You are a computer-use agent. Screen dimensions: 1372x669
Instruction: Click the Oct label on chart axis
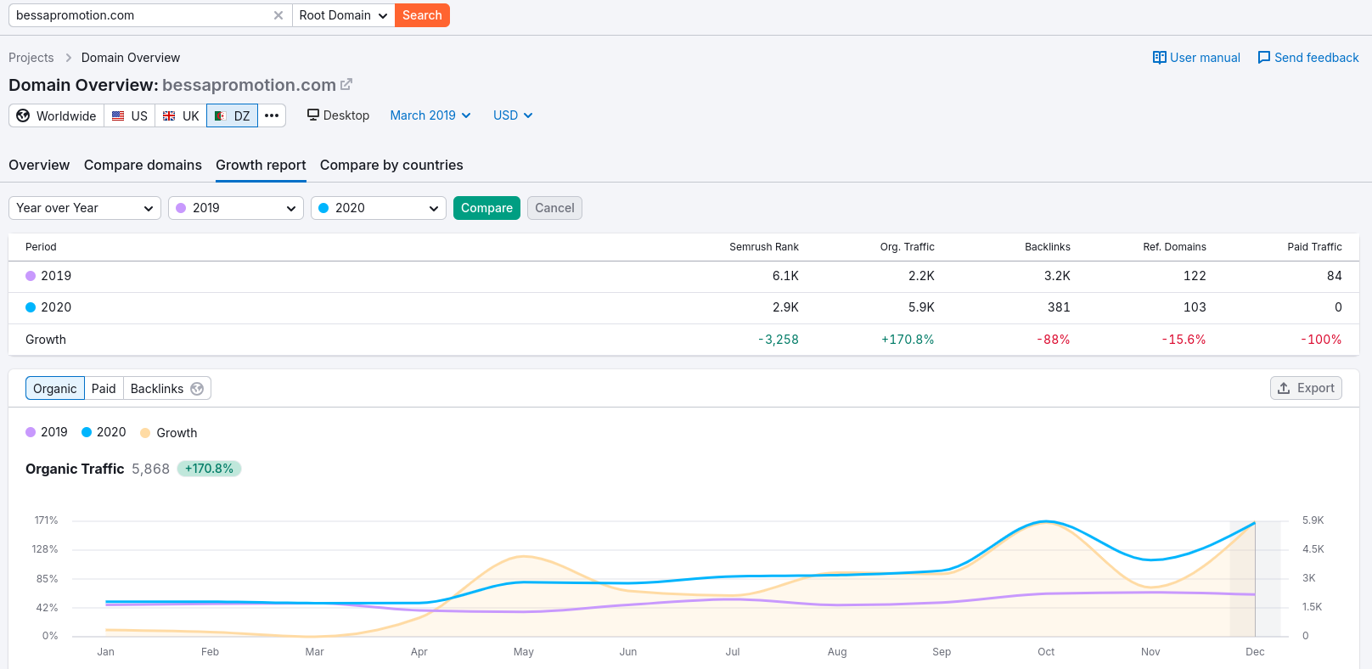(x=1046, y=652)
